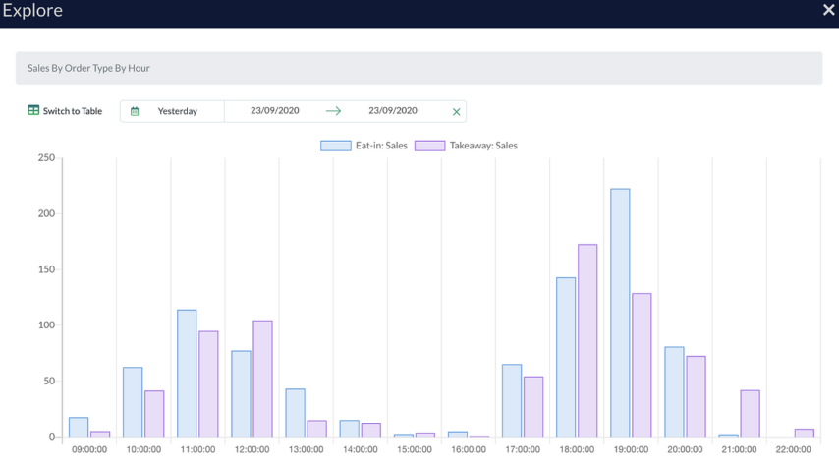The width and height of the screenshot is (839, 472).
Task: Click the Explore header title
Action: [32, 10]
